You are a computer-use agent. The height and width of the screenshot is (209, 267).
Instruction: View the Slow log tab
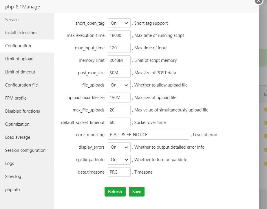pyautogui.click(x=13, y=176)
